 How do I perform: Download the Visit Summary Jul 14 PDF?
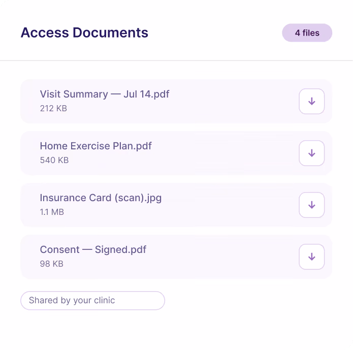311,102
